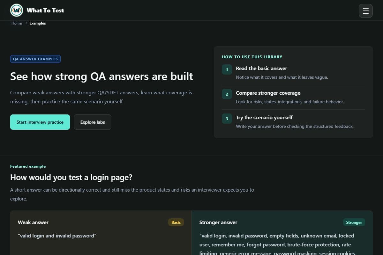Click the login page question heading
Screen dimensions: 383x255
(71, 177)
